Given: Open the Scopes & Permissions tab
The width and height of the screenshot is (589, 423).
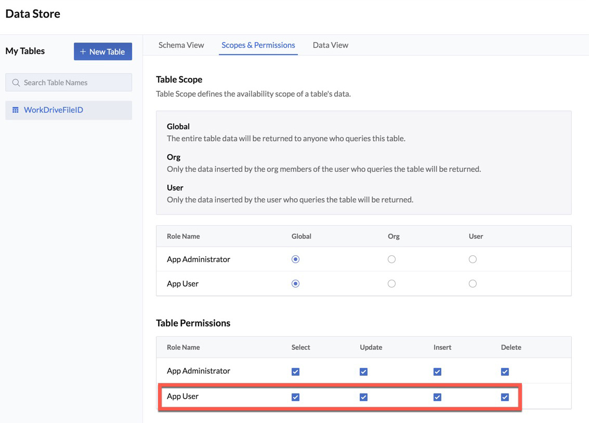Looking at the screenshot, I should pyautogui.click(x=258, y=45).
